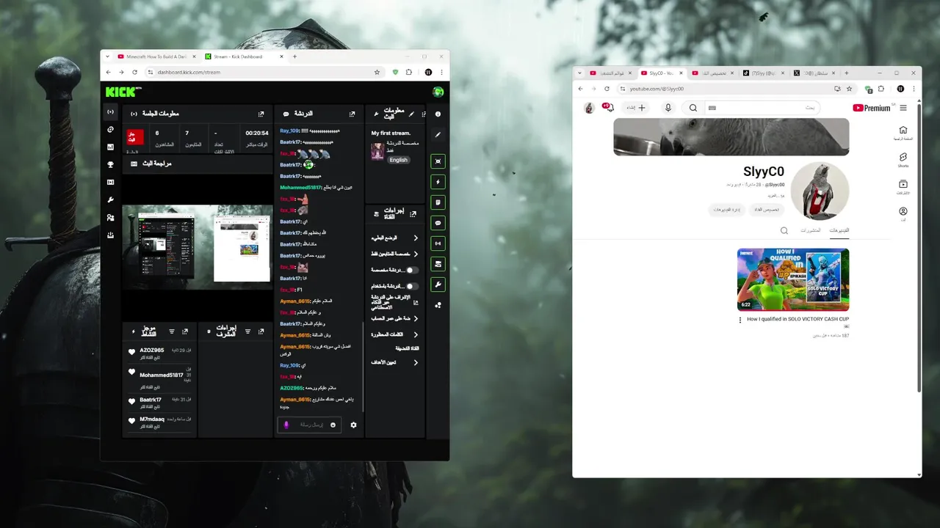The image size is (940, 528).
Task: Click the lightning bolt icon in Kick right rail
Action: pos(438,182)
